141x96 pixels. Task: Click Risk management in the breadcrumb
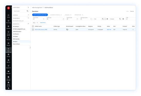coord(37,8)
